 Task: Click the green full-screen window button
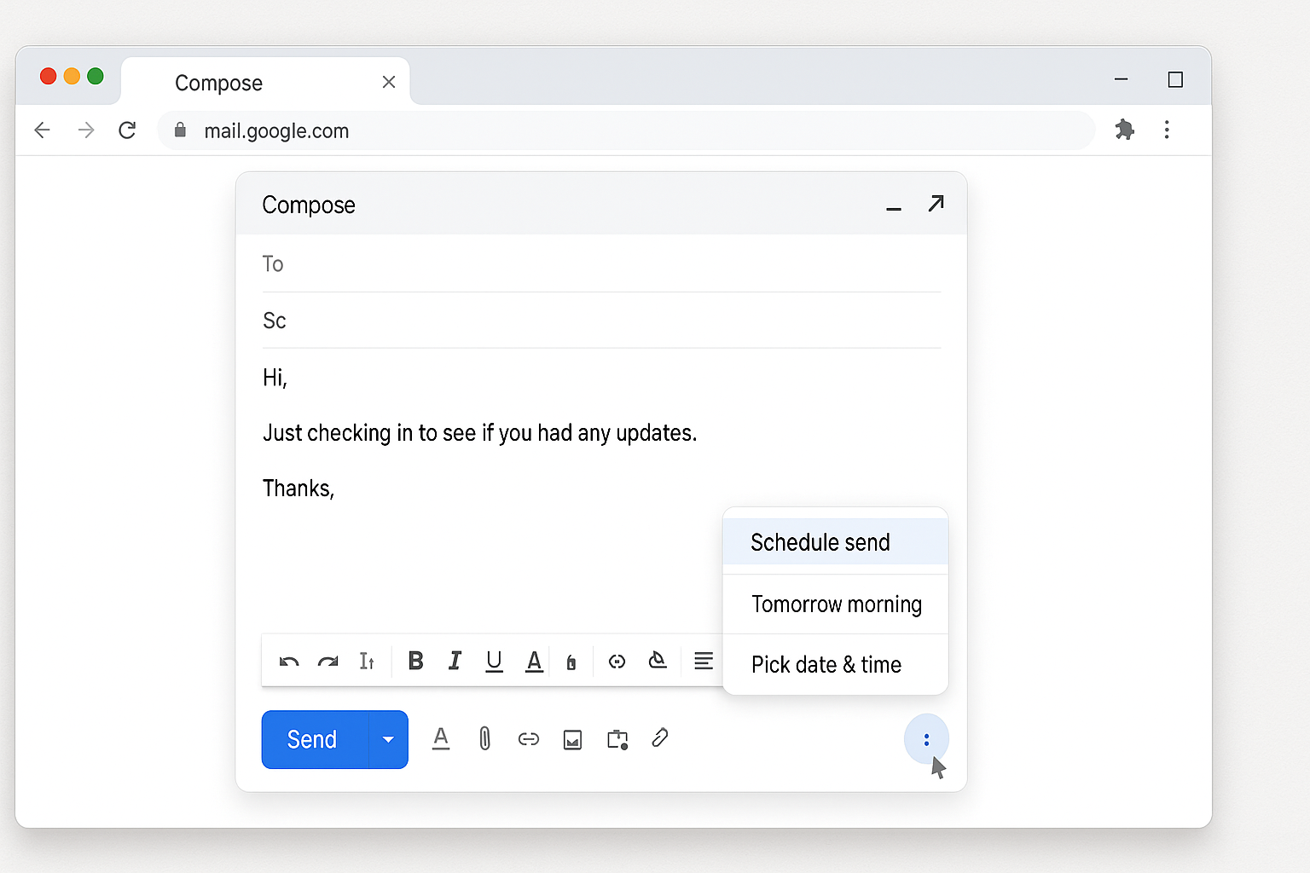tap(96, 77)
